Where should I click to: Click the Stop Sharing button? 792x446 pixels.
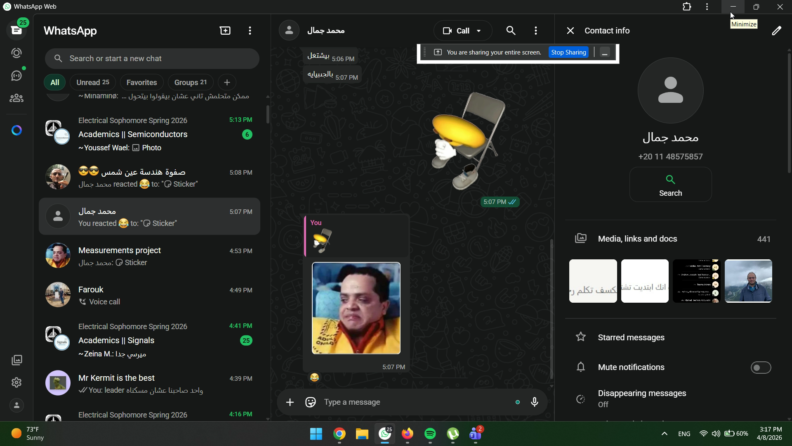(x=568, y=52)
